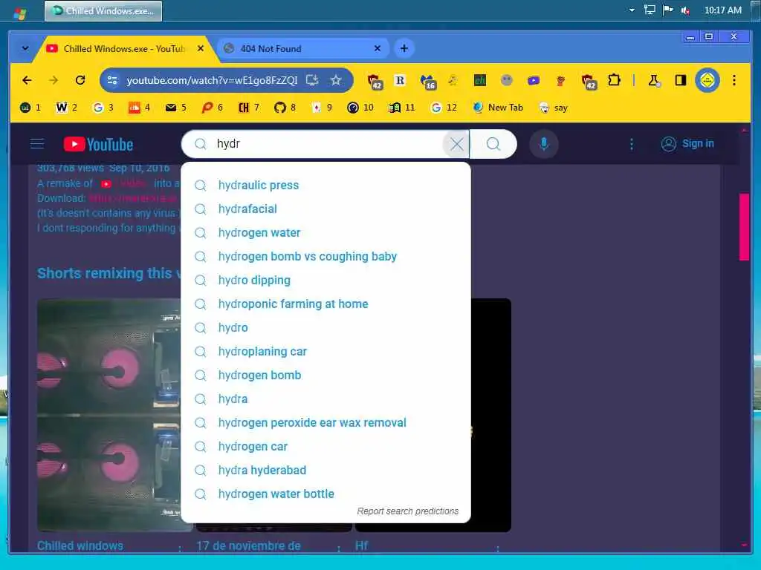Screen dimensions: 761x570
Task: Select suggestion 'hydrogen water'
Action: click(326, 232)
